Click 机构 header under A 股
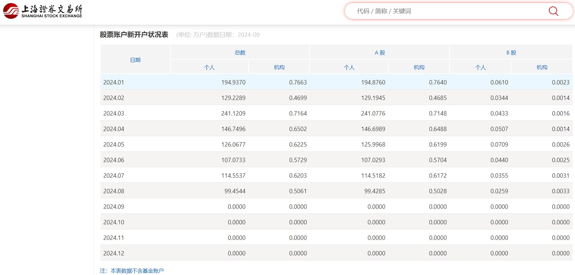The width and height of the screenshot is (575, 275). pyautogui.click(x=419, y=67)
